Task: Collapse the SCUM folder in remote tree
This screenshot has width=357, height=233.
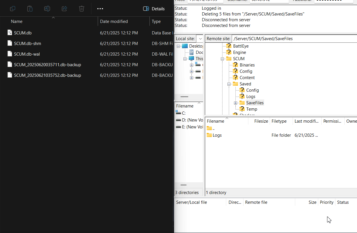Action: point(222,59)
